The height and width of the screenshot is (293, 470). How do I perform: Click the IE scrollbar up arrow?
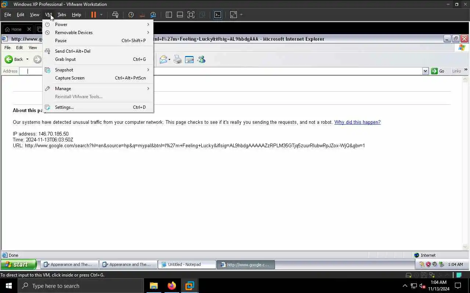pos(465,79)
